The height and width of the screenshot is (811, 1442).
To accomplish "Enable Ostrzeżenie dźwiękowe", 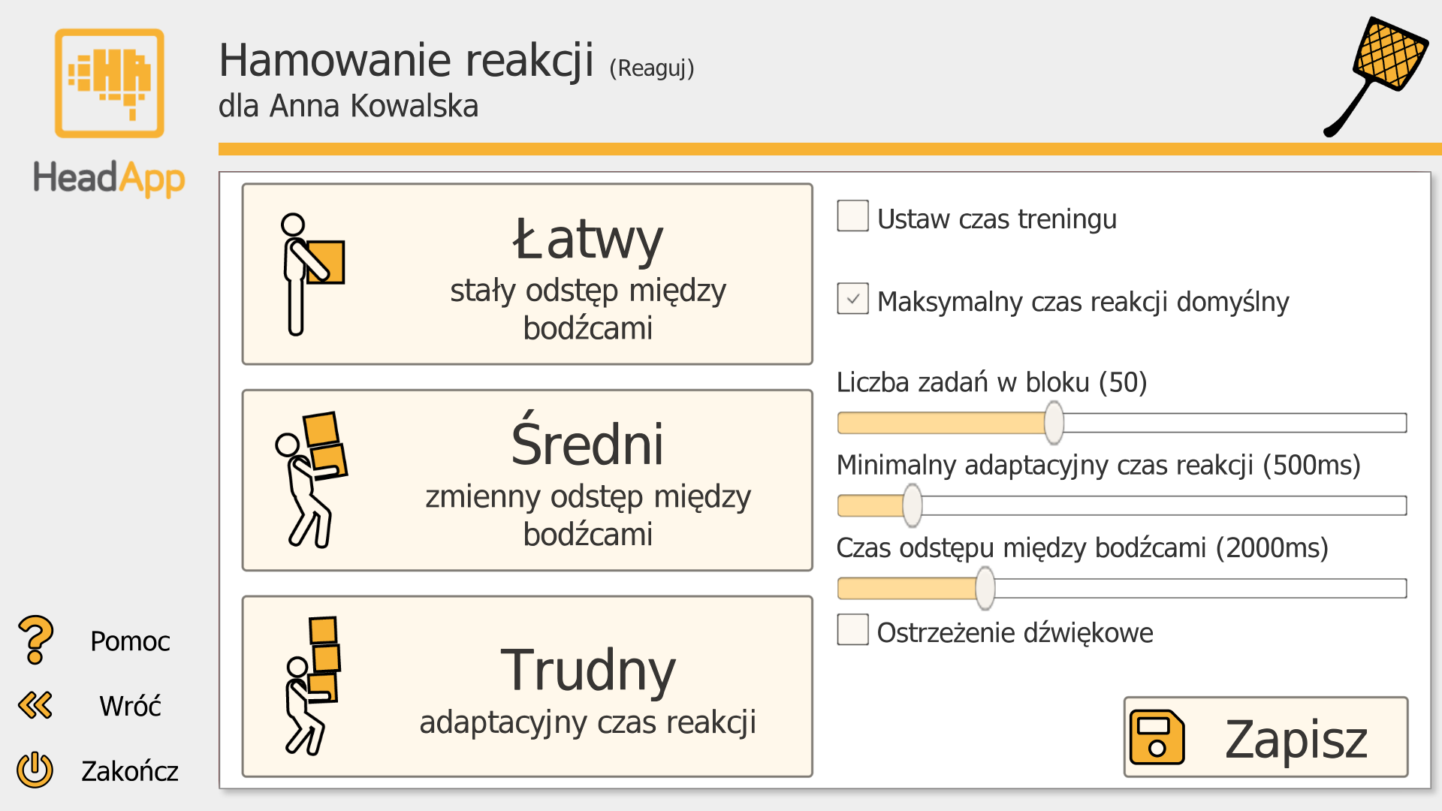I will pos(852,631).
